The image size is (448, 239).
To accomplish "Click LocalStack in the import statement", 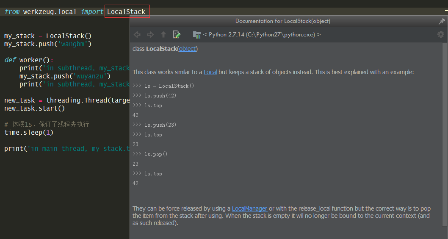I will point(126,12).
